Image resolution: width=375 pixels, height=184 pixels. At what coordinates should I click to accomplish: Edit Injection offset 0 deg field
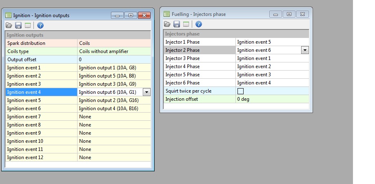point(272,99)
